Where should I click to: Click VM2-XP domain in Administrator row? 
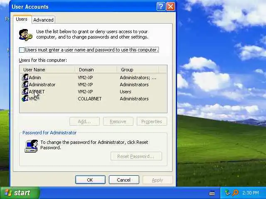click(85, 85)
